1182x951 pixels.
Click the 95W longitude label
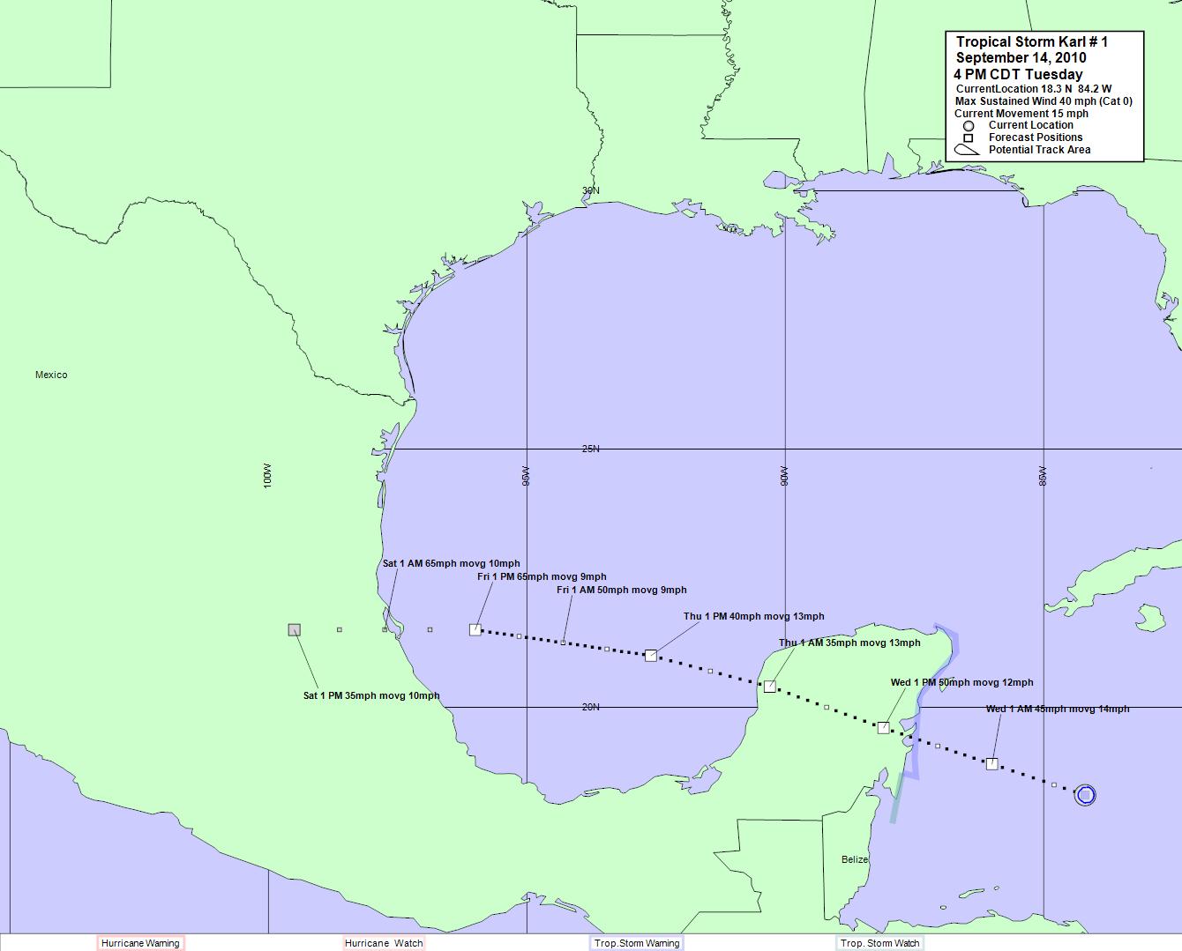(x=527, y=475)
